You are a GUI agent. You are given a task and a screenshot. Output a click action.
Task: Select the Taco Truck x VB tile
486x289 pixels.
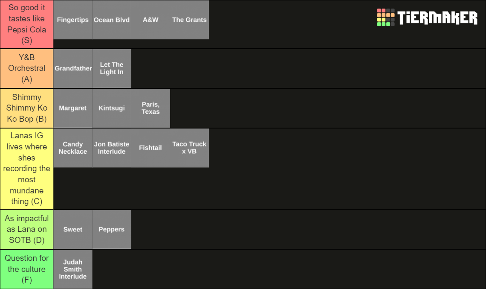click(189, 148)
